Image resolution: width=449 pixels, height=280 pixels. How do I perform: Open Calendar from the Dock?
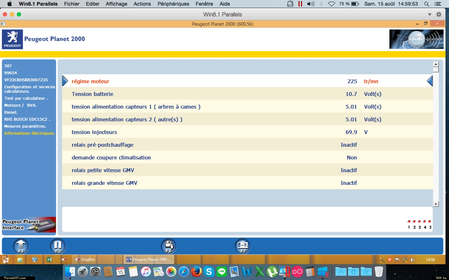pyautogui.click(x=121, y=272)
